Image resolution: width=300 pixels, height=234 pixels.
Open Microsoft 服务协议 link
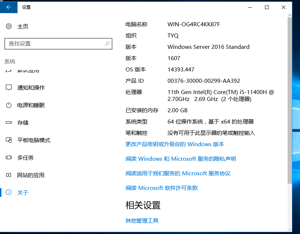(178, 173)
